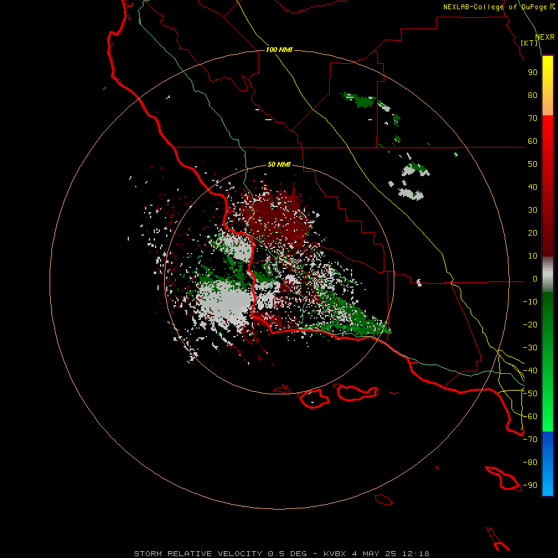Click the Storm Relative Velocity caption at bottom
Viewport: 558px width, 558px height.
click(281, 554)
